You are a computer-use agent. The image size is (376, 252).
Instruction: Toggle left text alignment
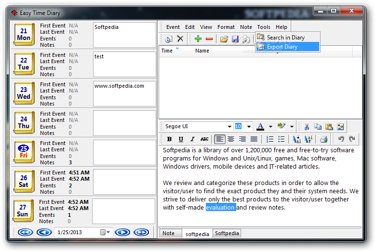point(219,139)
